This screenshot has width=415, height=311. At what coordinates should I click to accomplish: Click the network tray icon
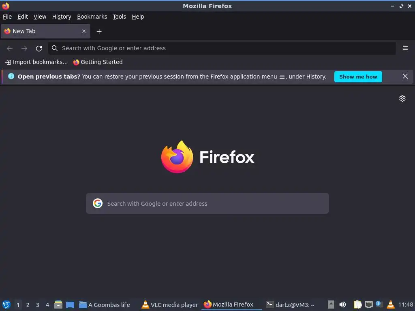[x=368, y=305]
